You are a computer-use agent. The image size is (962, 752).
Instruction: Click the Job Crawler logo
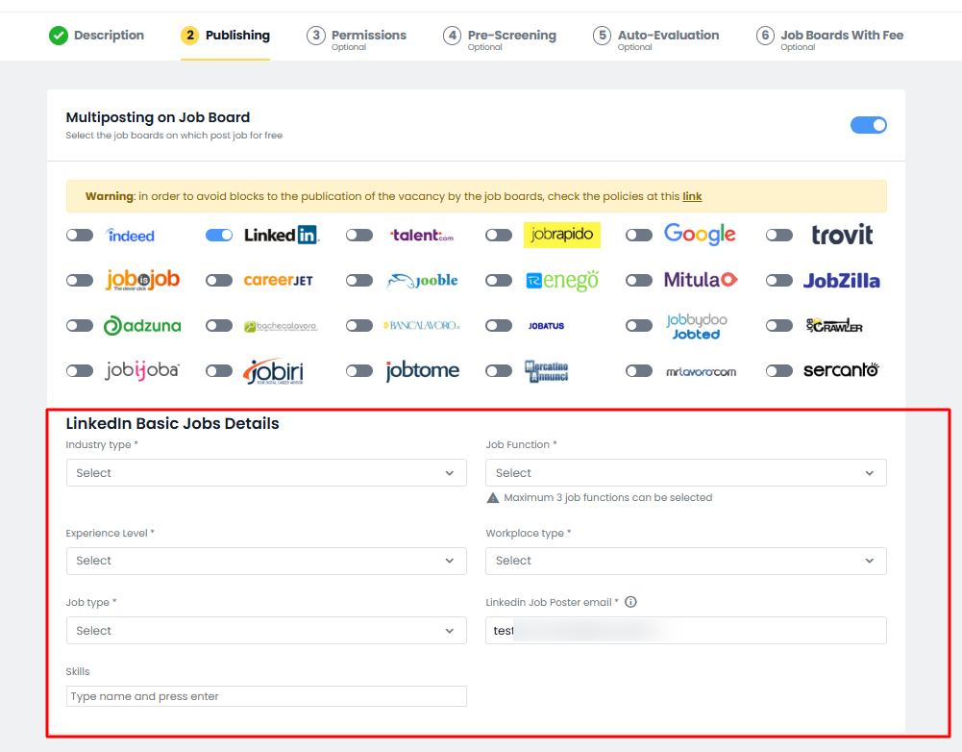point(834,325)
